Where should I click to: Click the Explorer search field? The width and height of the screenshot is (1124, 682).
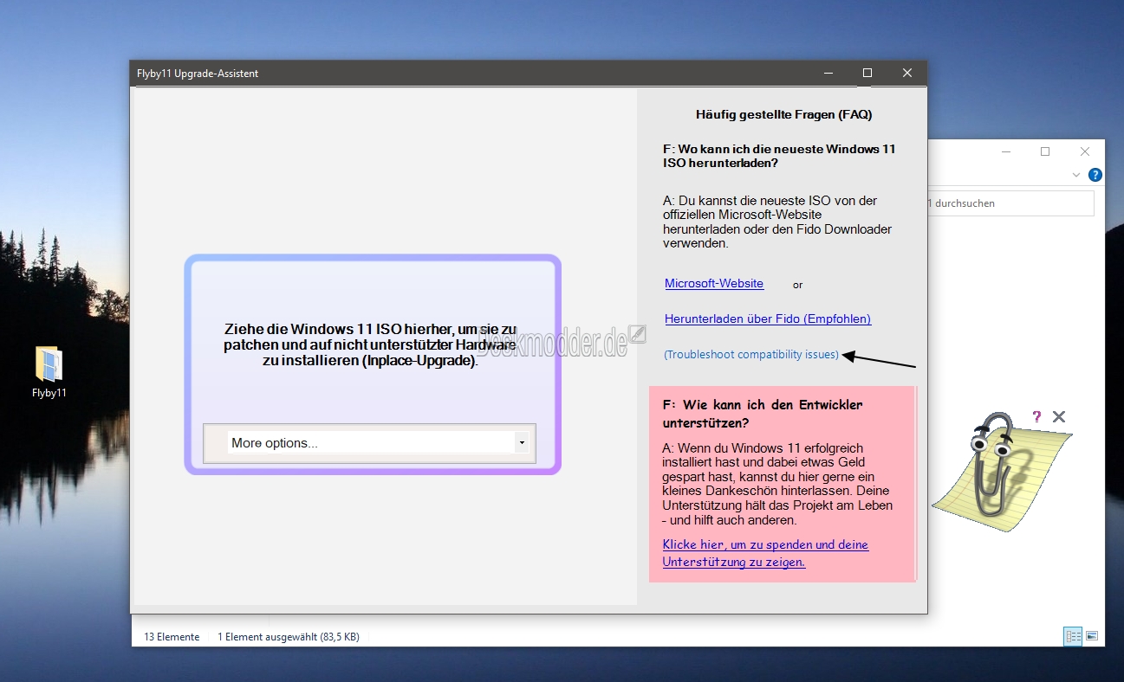click(1010, 203)
